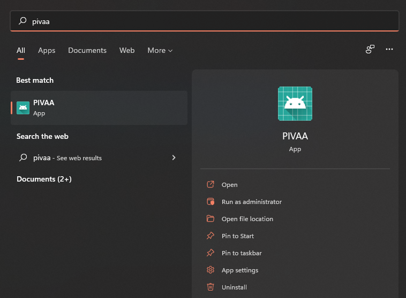Switch to the Apps tab
The image size is (406, 298).
[x=47, y=50]
